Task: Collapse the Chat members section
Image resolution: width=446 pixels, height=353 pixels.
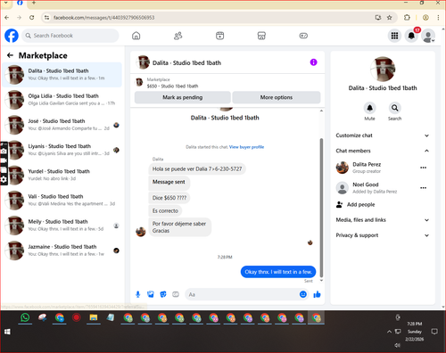Action: 383,151
